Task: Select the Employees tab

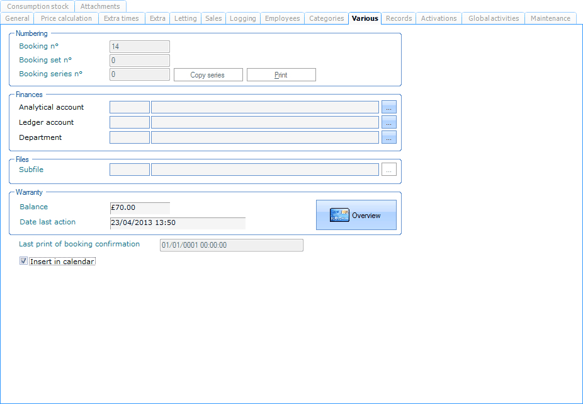Action: click(282, 18)
